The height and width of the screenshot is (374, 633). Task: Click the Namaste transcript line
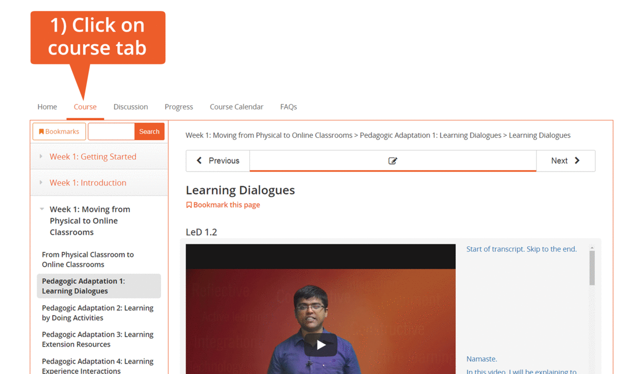[x=481, y=359]
